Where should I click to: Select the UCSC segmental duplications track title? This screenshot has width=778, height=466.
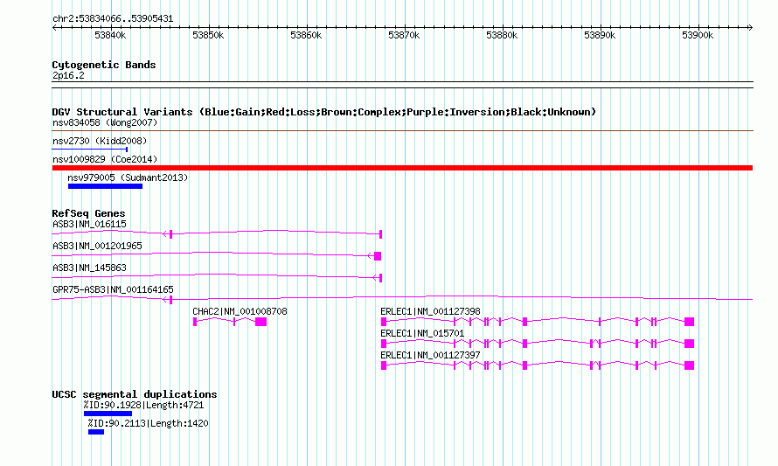(135, 394)
